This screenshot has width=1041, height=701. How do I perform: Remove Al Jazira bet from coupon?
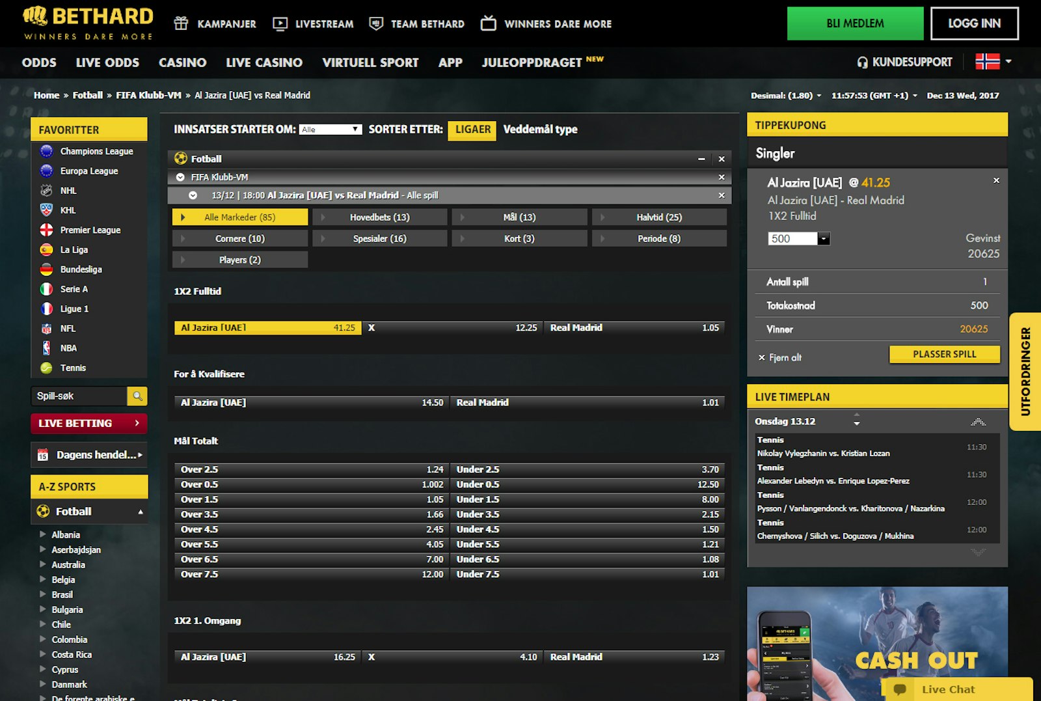tap(996, 181)
